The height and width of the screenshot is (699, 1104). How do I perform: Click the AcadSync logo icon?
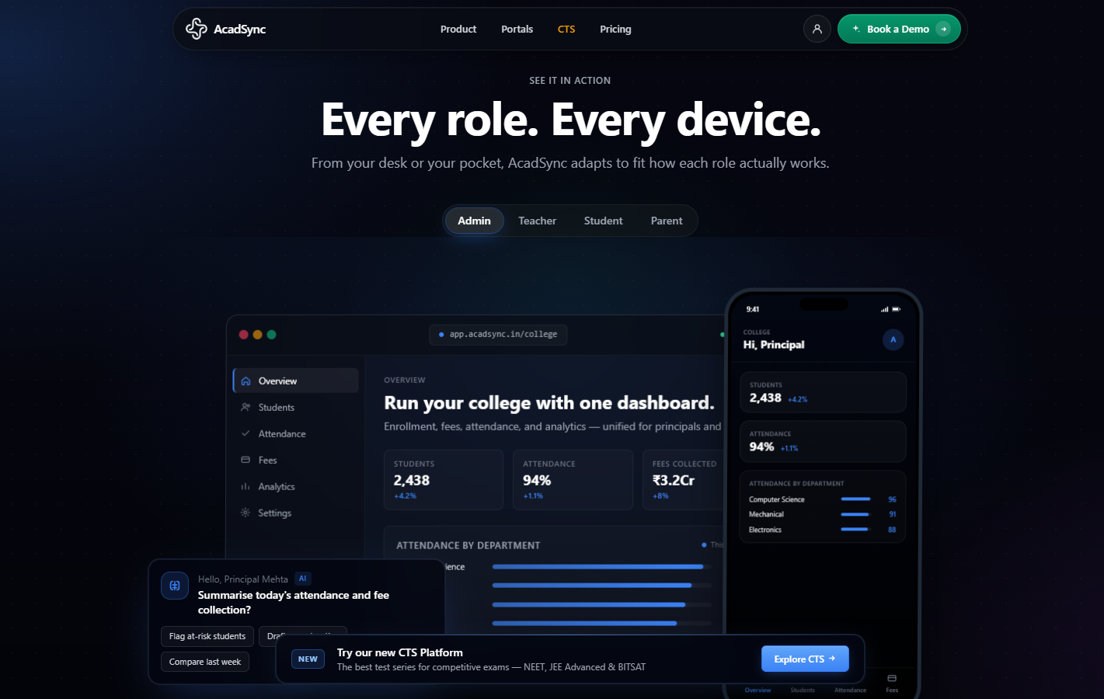pos(197,29)
